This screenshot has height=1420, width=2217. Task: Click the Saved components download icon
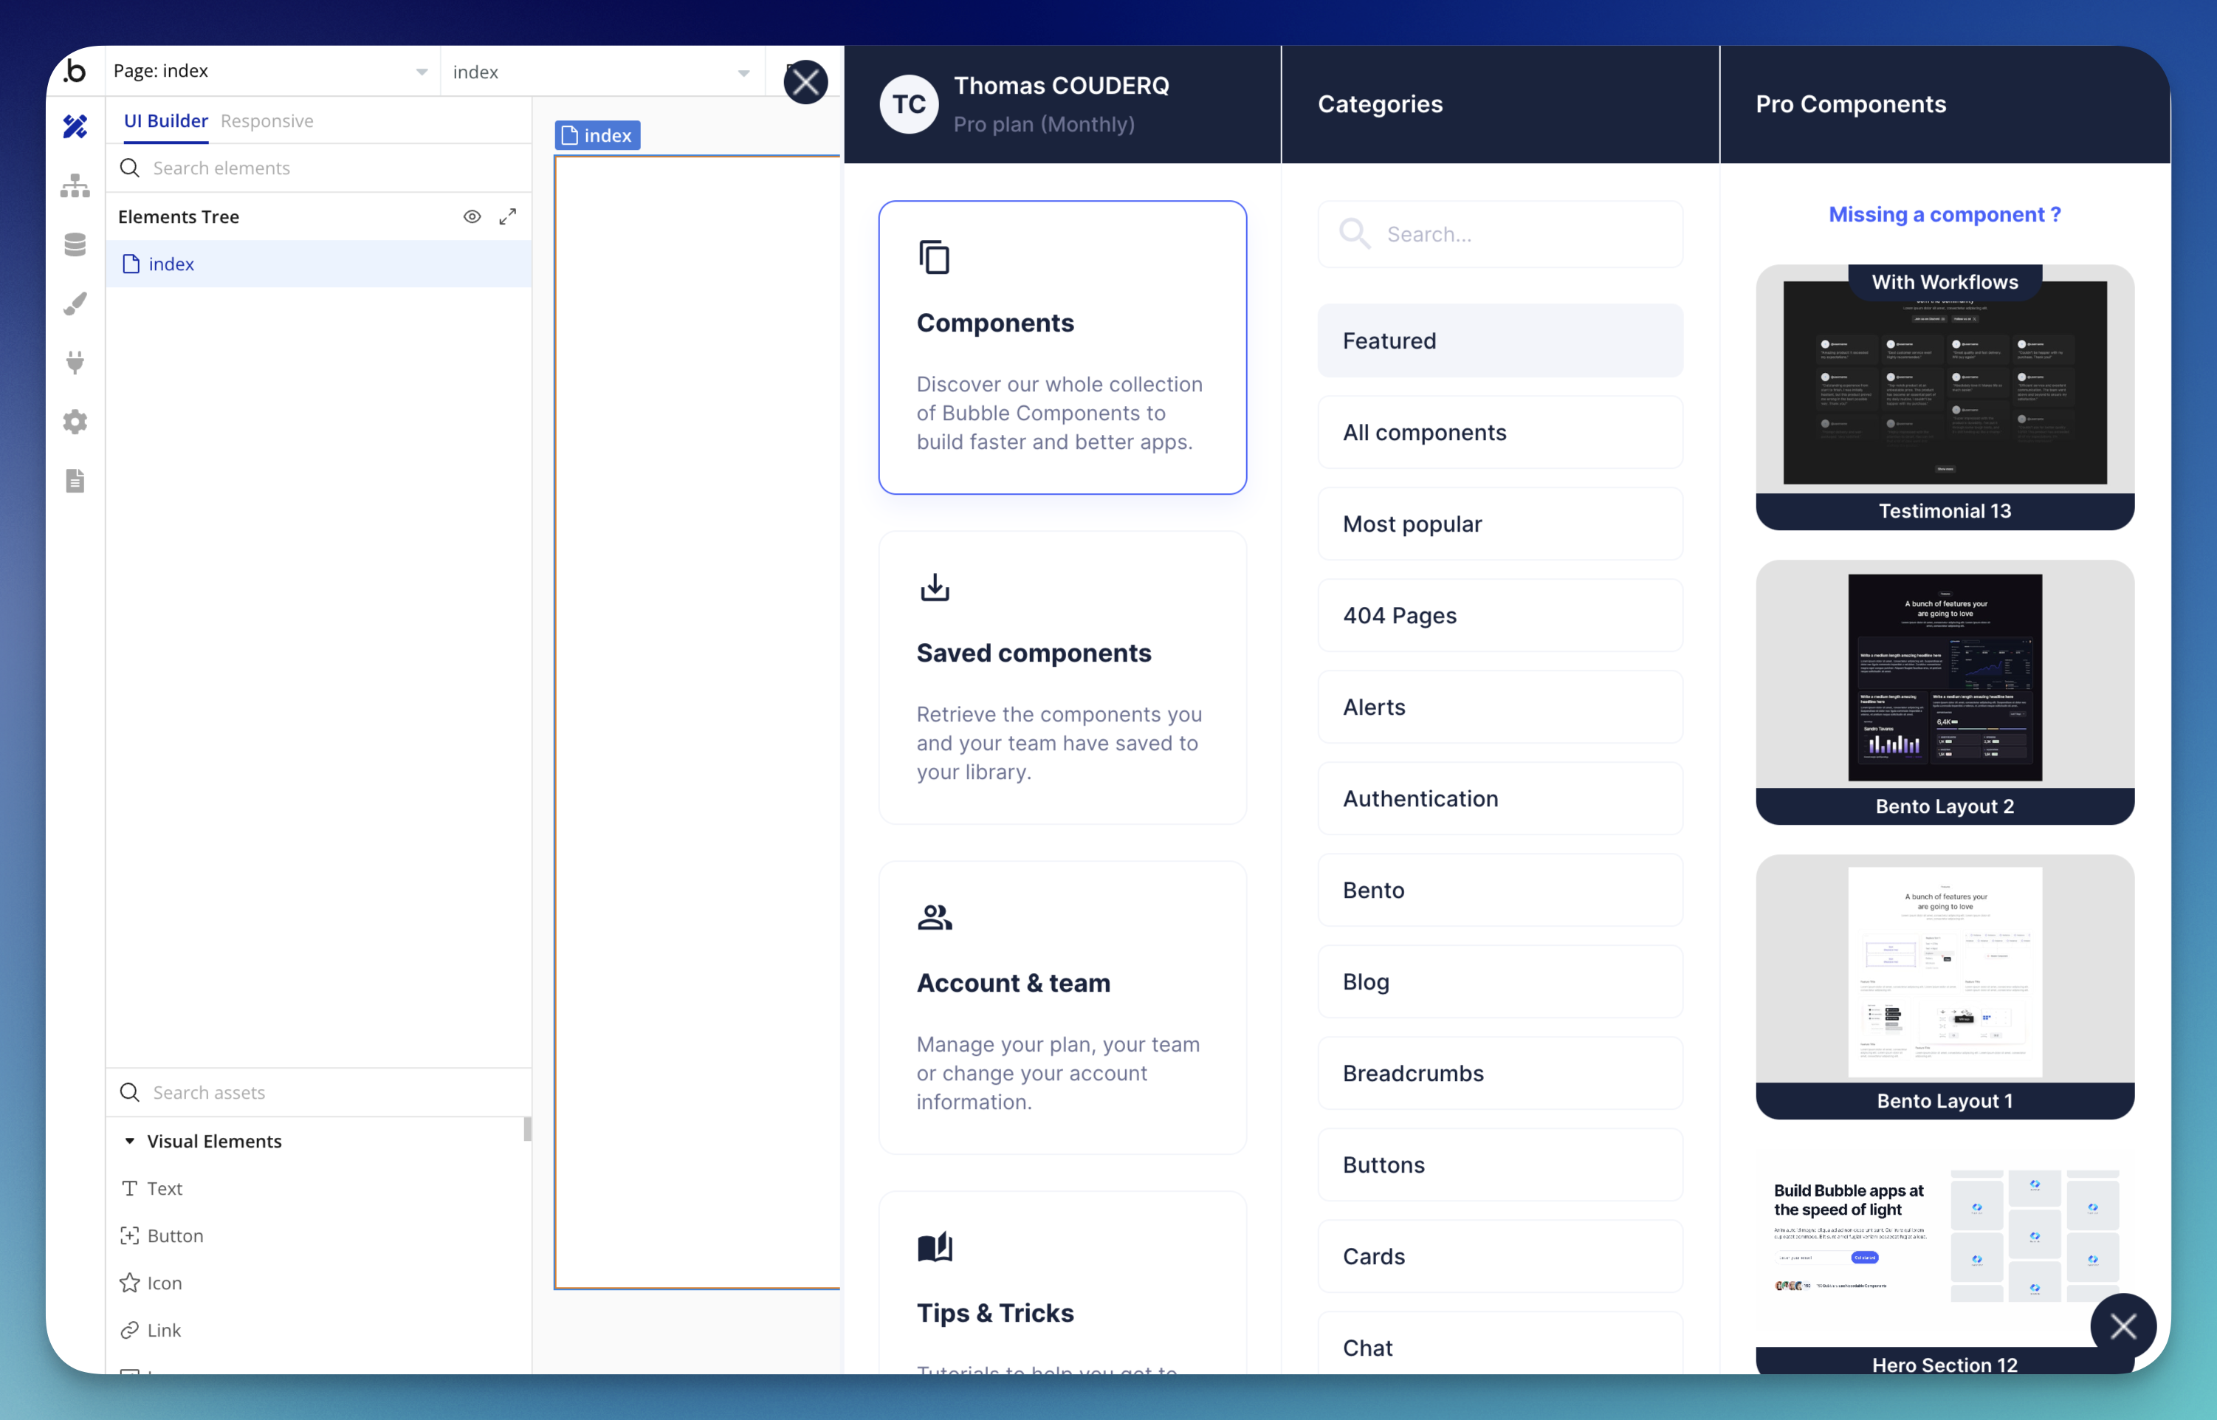coord(935,587)
